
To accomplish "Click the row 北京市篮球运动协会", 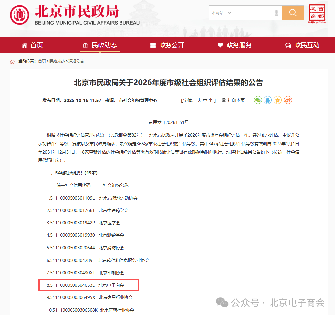I will 92,198.
